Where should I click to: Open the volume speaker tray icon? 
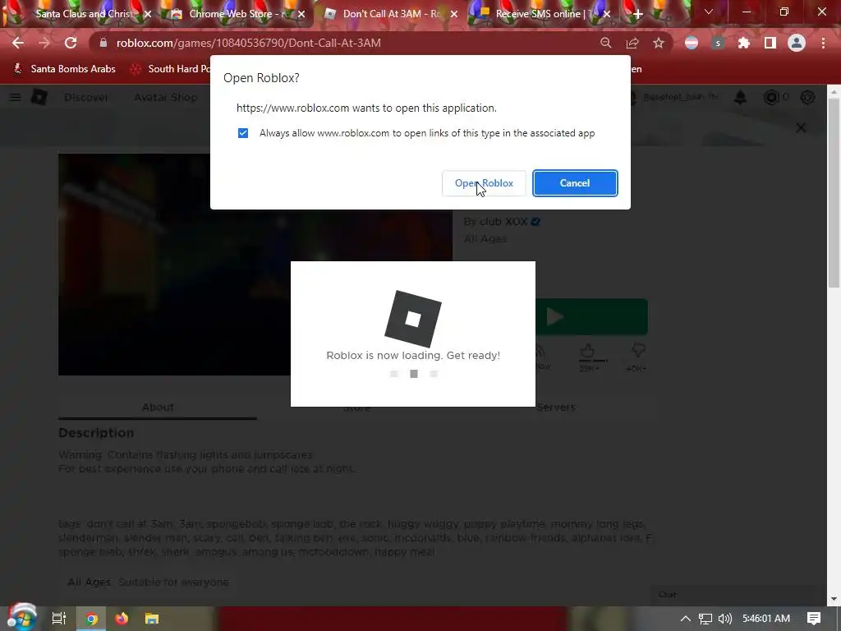(725, 619)
